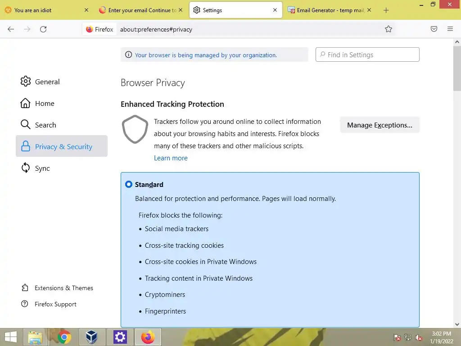Click the 'Cryptominers' list item
461x346 pixels.
pos(165,295)
